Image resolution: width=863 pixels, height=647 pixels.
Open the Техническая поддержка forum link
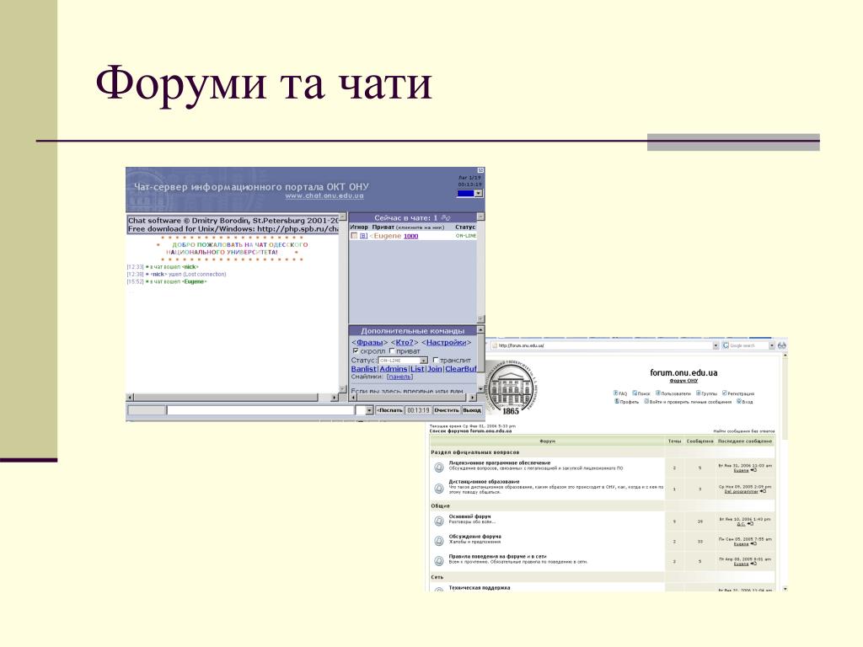click(480, 587)
